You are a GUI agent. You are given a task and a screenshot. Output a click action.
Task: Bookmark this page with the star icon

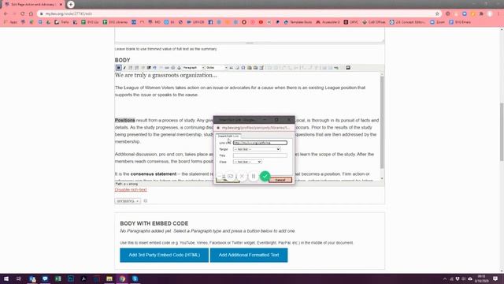click(x=437, y=14)
